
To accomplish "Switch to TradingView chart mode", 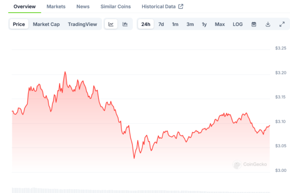I will (x=83, y=24).
